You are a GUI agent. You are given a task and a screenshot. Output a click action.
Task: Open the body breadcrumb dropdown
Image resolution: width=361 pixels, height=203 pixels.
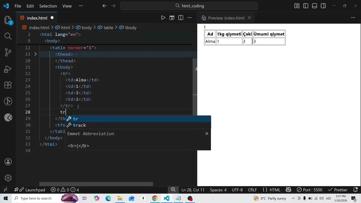coord(83,28)
